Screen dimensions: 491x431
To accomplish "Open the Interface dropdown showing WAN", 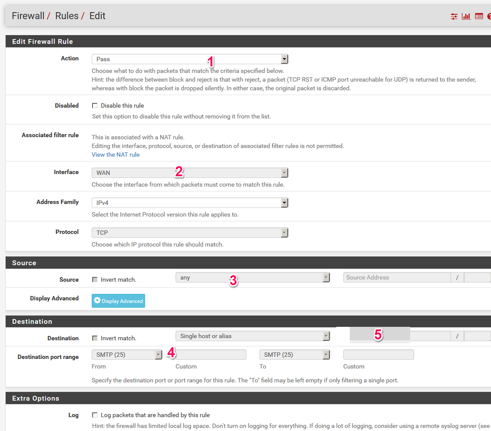I will click(190, 173).
